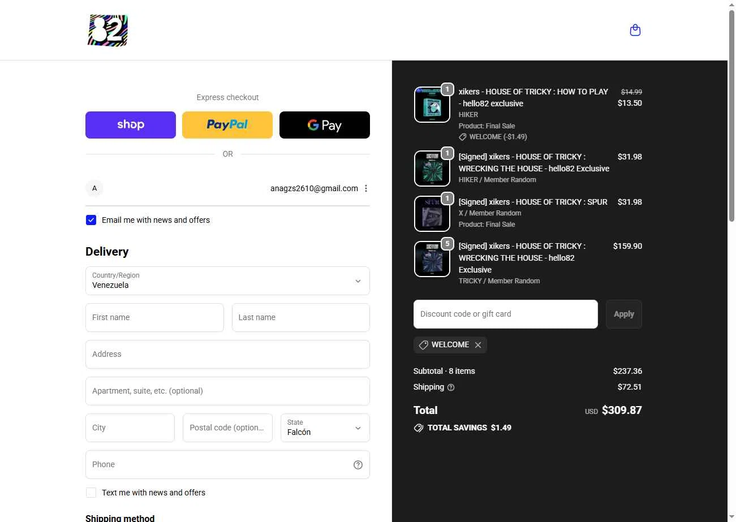Click the $159.90 item price
736x522 pixels.
(x=627, y=246)
